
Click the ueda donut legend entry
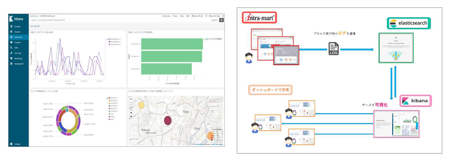coord(111,119)
